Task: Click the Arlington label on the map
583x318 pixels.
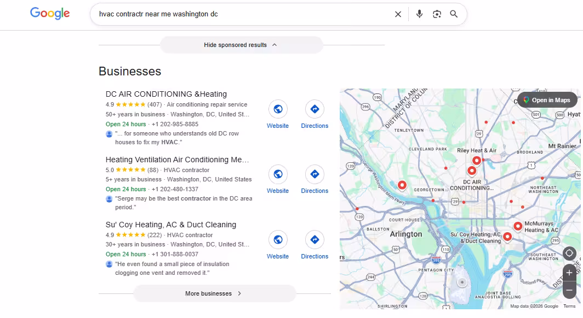Action: click(x=406, y=234)
